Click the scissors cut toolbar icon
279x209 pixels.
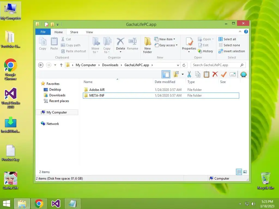pyautogui.click(x=189, y=74)
